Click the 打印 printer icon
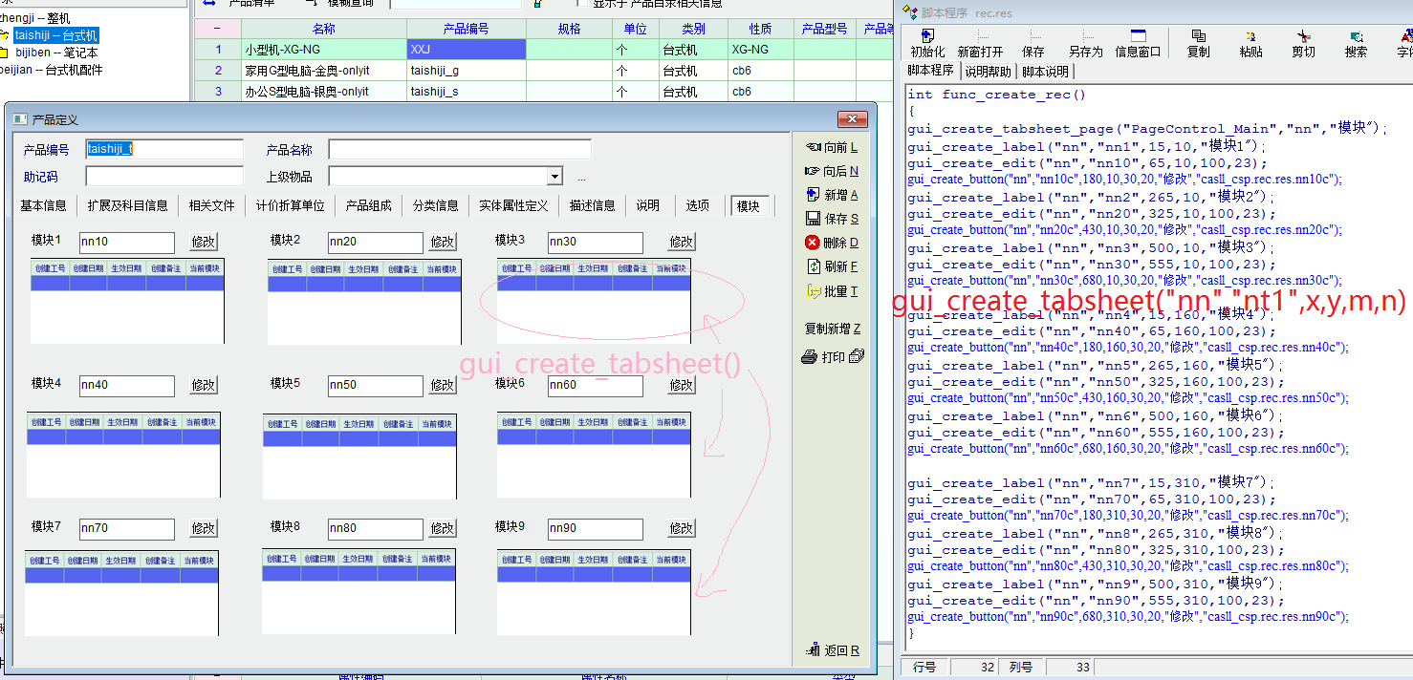The image size is (1413, 680). click(x=810, y=357)
